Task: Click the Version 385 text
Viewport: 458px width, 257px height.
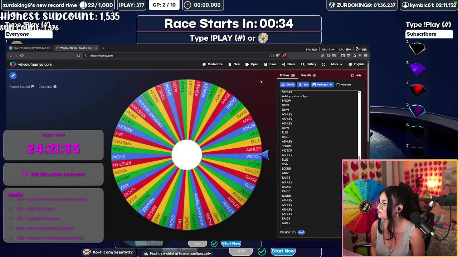Action: (288, 232)
